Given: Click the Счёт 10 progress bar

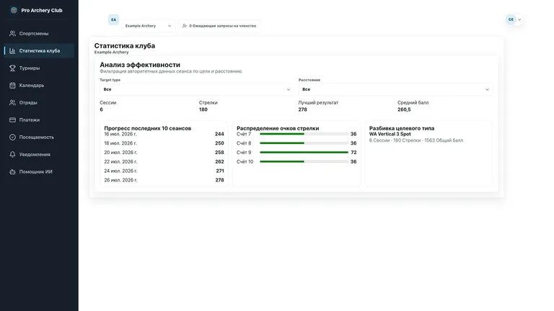Looking at the screenshot, I should click(x=304, y=161).
